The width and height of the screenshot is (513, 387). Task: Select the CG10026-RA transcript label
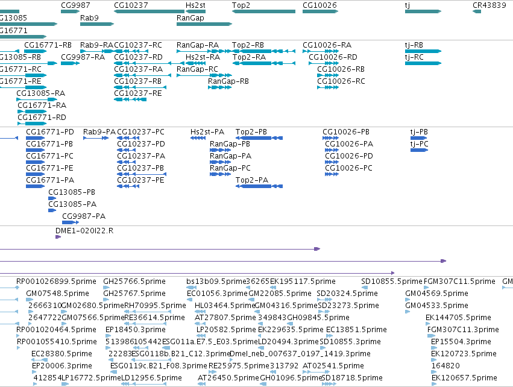[x=327, y=45]
